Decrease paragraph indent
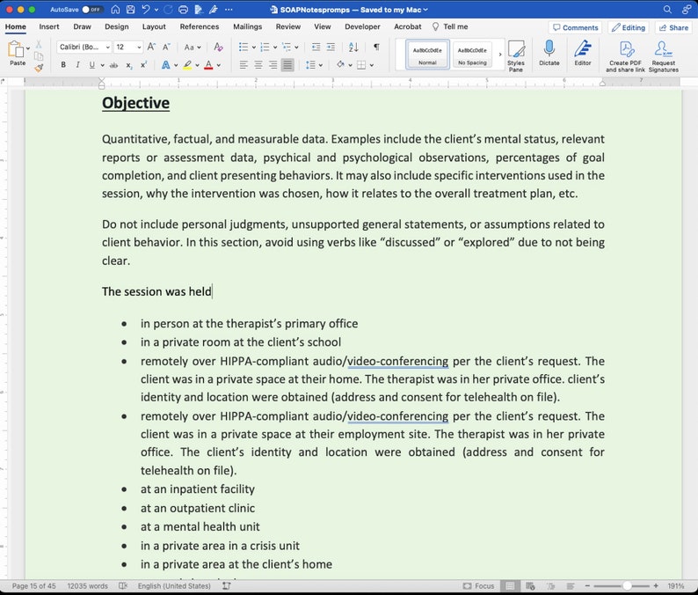698x595 pixels. [316, 47]
